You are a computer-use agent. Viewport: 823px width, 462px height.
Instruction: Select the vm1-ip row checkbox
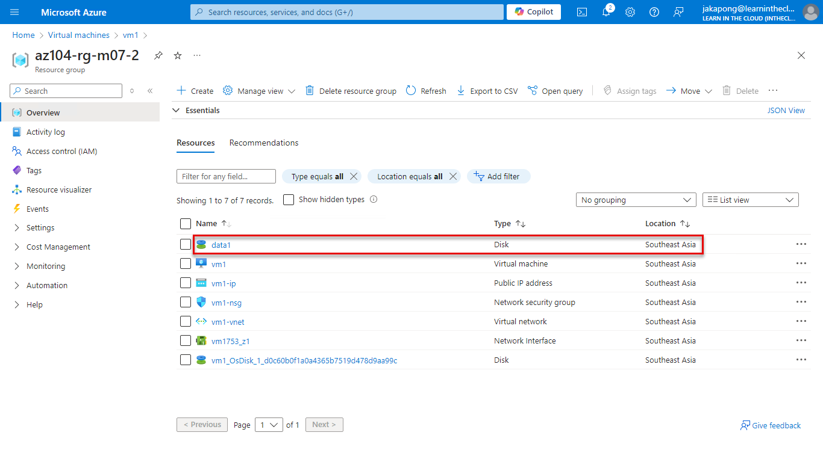tap(186, 283)
